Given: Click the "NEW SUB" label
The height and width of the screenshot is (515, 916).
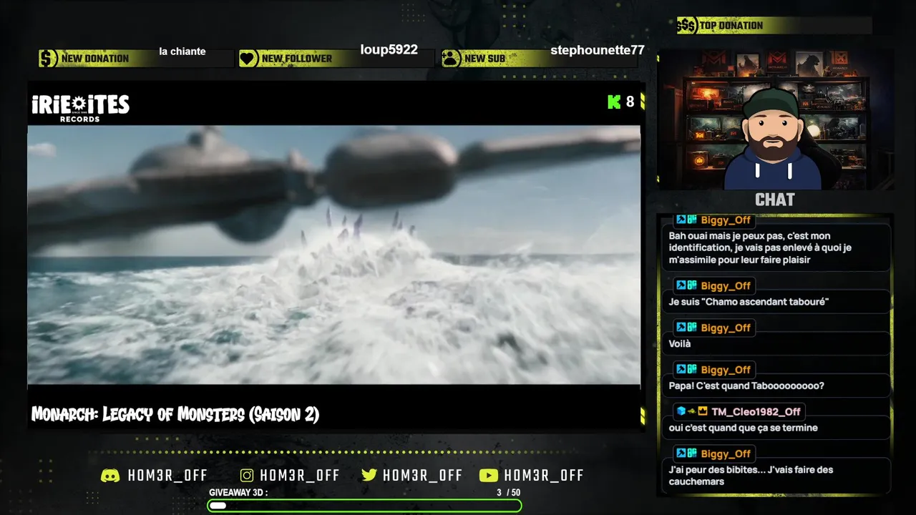Looking at the screenshot, I should (484, 59).
